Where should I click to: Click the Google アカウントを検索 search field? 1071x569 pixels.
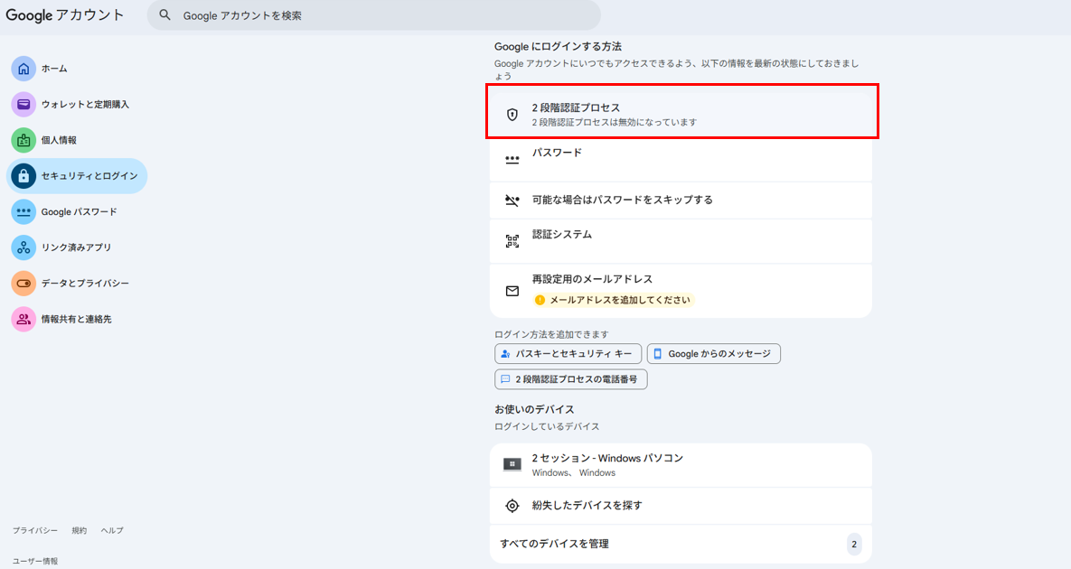click(x=373, y=15)
